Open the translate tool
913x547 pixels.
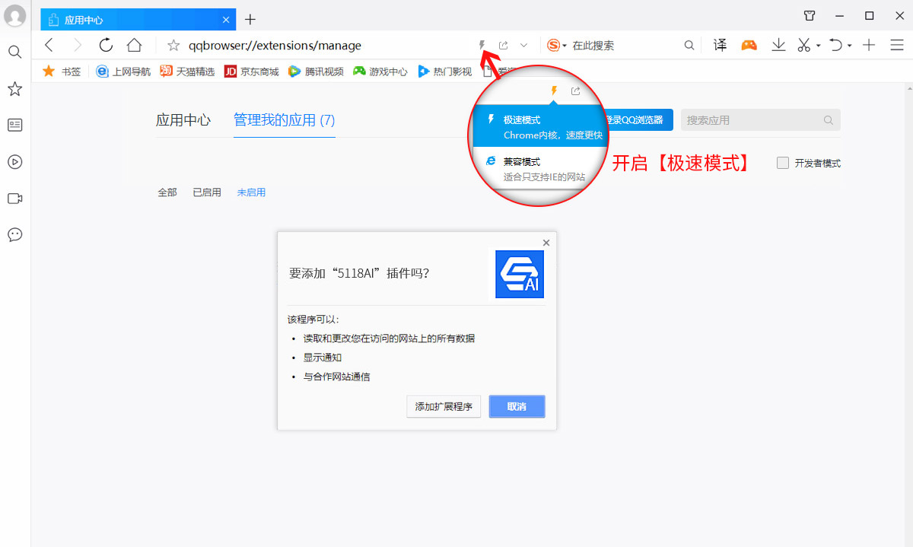[x=720, y=45]
